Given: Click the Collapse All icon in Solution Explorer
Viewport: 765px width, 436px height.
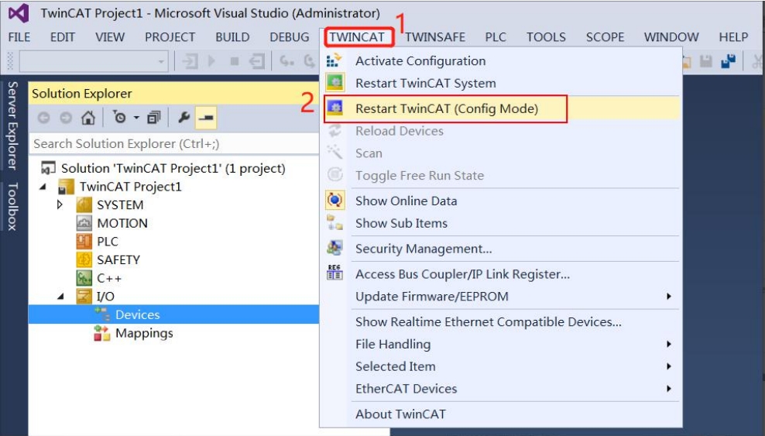Looking at the screenshot, I should (x=153, y=118).
